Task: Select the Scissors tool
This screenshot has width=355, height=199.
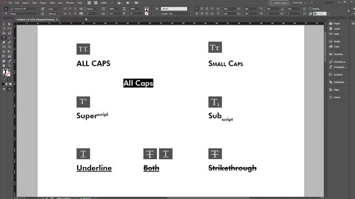Action: point(4,51)
